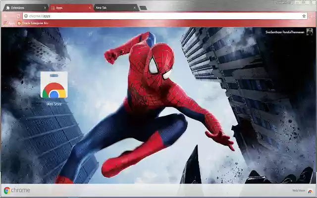
Task: Close the Apps tab
Action: (x=90, y=8)
